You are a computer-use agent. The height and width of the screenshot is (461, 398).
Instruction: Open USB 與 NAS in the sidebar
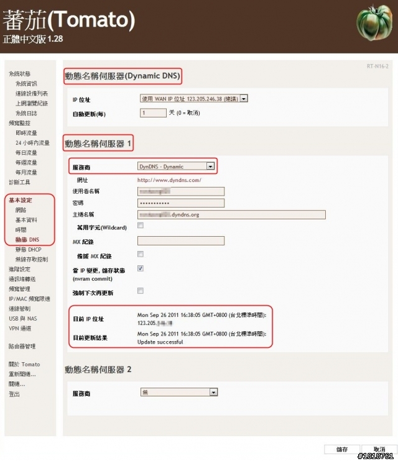(23, 319)
